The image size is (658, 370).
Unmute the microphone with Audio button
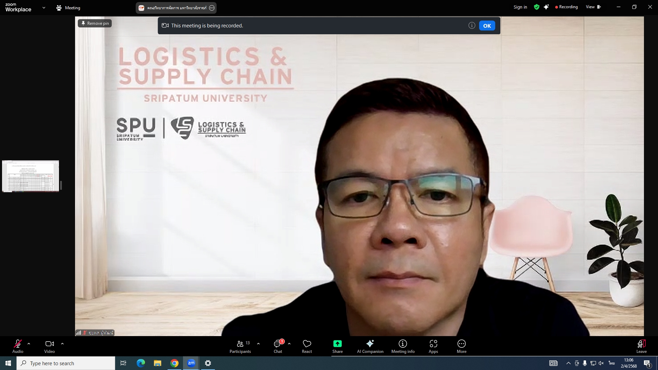[18, 346]
